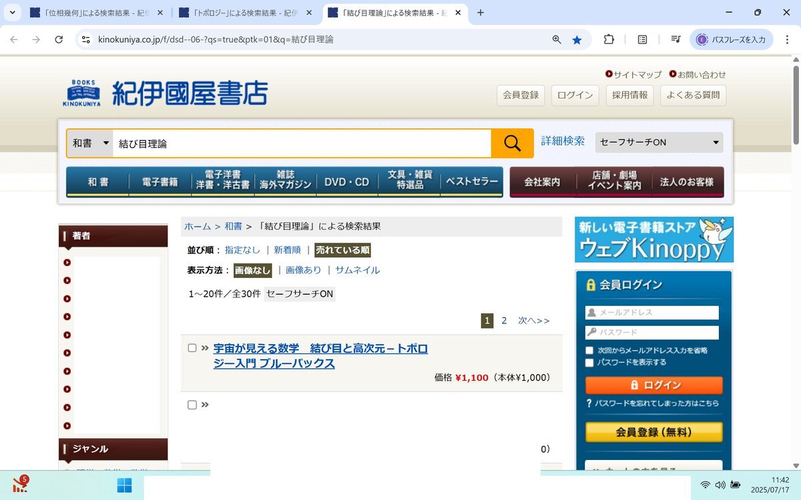Screen dimensions: 801x500
Task: Sort results by 指定なし
Action: 242,250
